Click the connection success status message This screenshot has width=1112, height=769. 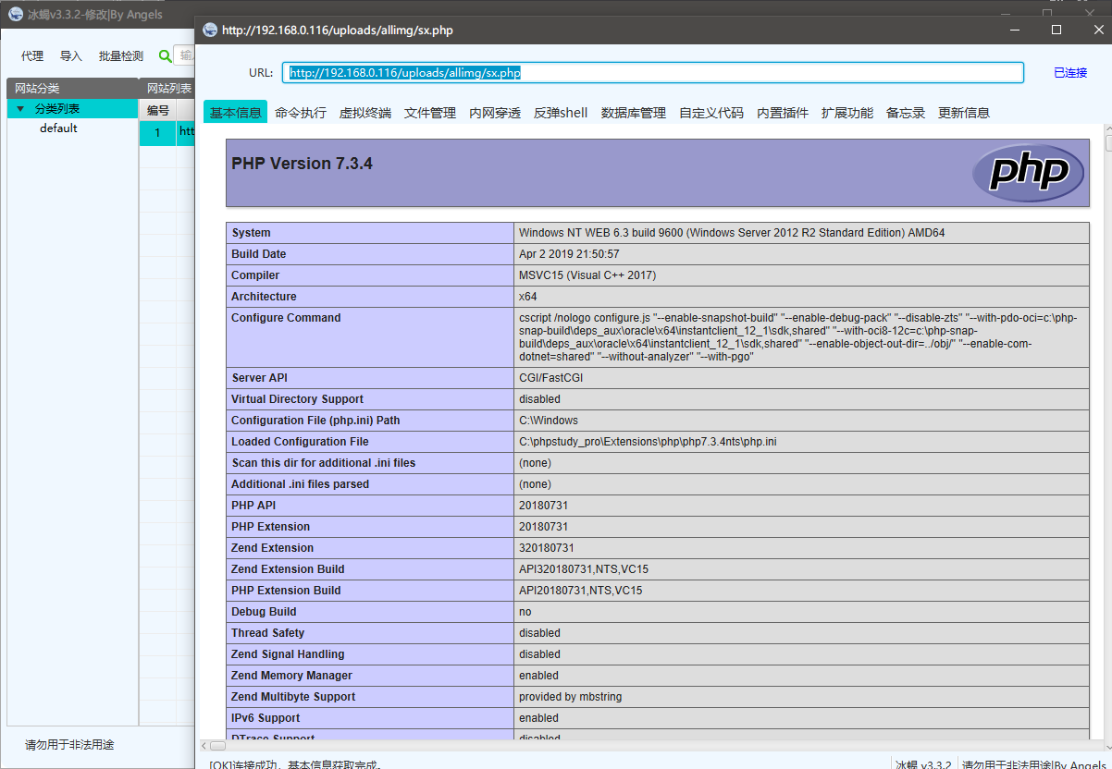(294, 764)
